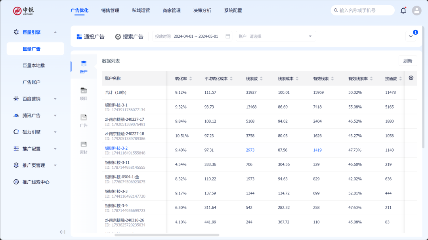
Task: Click the 刷新 refresh button
Action: [x=408, y=60]
